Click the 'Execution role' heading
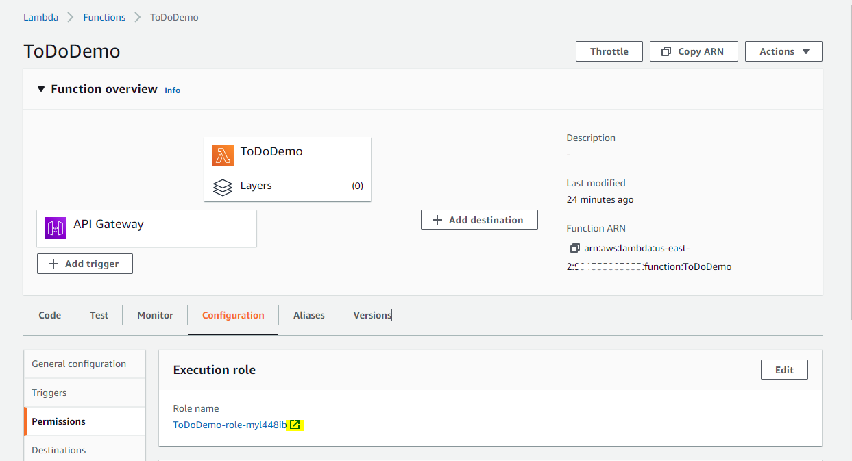This screenshot has width=852, height=461. click(214, 370)
